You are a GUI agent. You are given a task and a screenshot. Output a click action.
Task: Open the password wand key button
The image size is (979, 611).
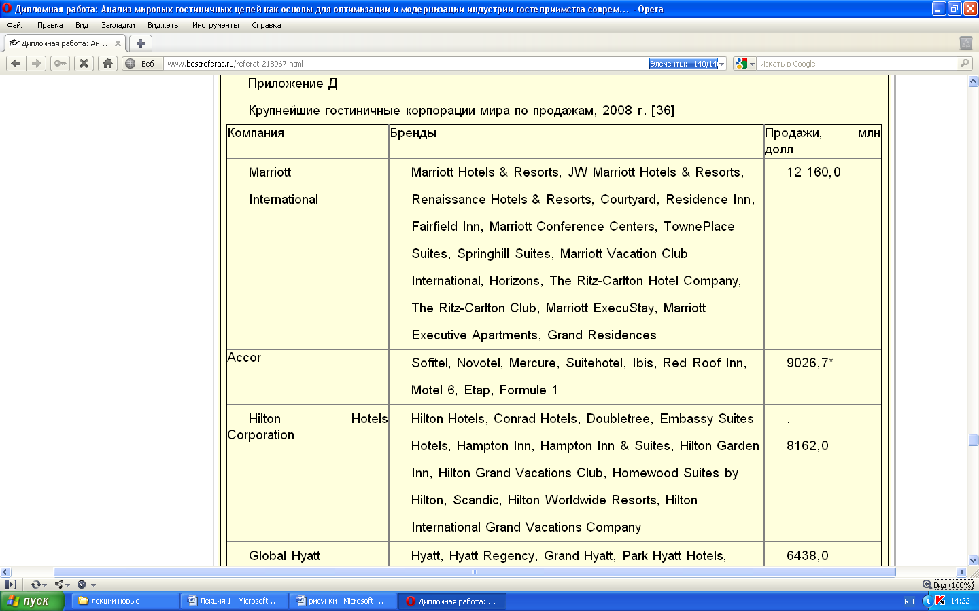(x=61, y=63)
